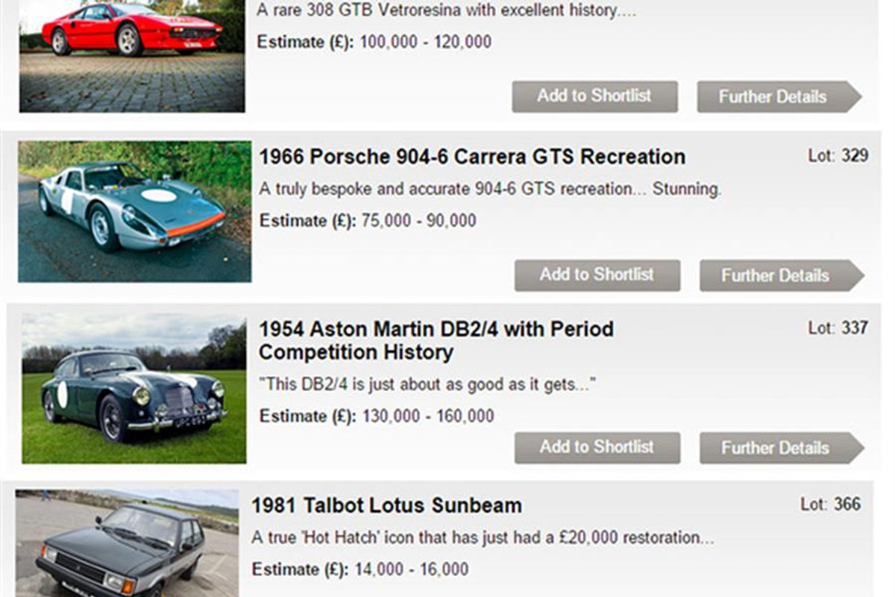Open Further Details for the Aston Martin DB2/4
This screenshot has width=895, height=597.
click(x=774, y=448)
